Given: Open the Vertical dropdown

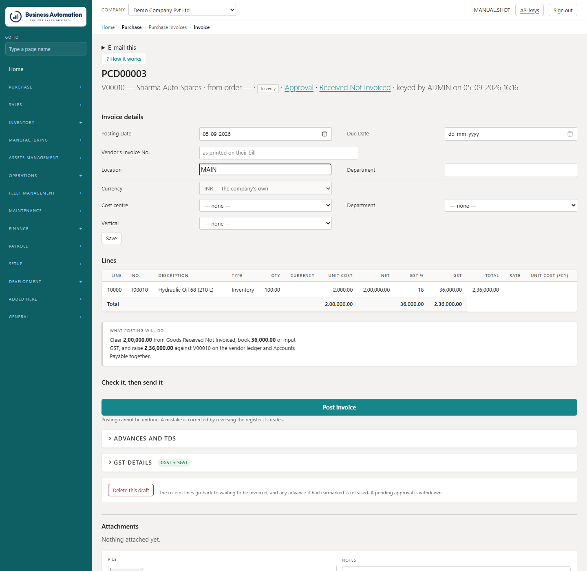Looking at the screenshot, I should tap(265, 224).
